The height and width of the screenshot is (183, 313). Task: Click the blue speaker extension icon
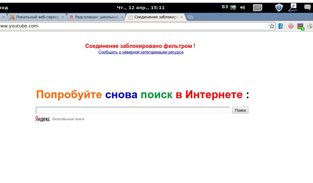point(281,26)
